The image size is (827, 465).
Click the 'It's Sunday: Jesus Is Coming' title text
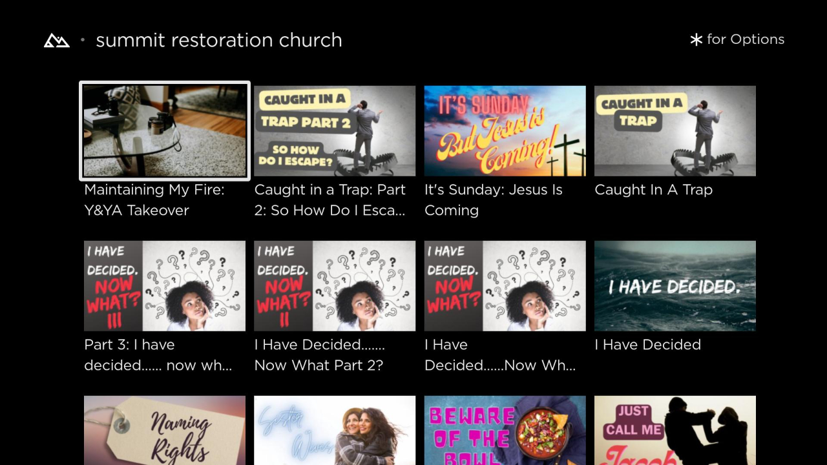(494, 200)
